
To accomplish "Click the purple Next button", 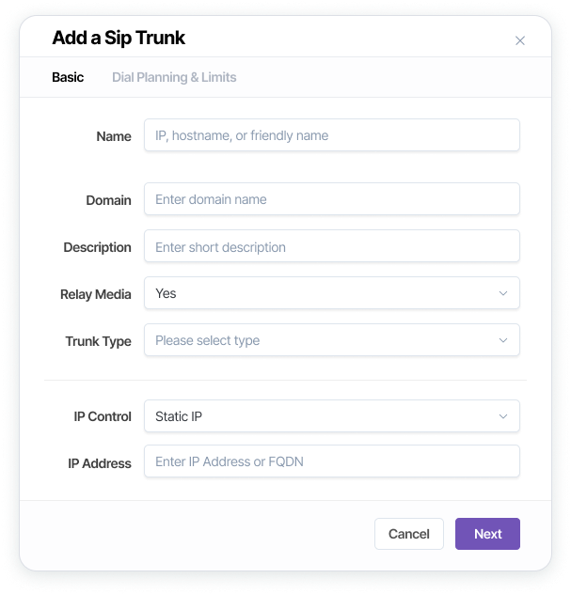I will (x=487, y=534).
